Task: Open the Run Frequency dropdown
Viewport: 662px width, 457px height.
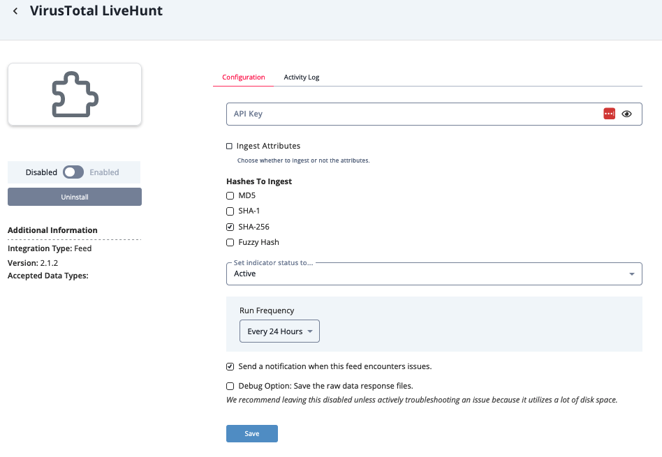Action: pos(279,331)
